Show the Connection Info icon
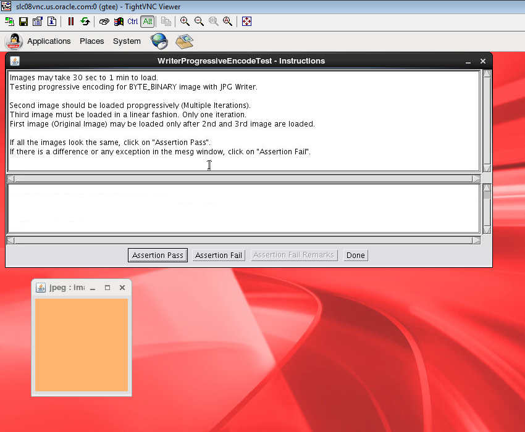 tap(51, 22)
